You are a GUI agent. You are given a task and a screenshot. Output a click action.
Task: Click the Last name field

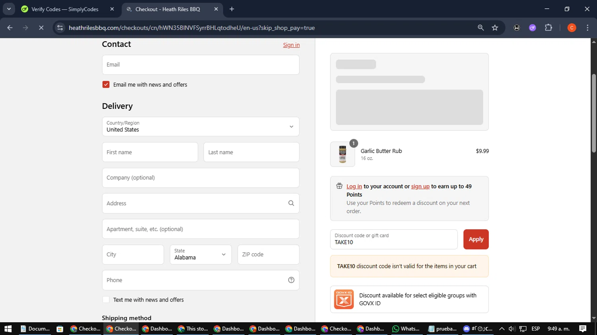point(252,152)
